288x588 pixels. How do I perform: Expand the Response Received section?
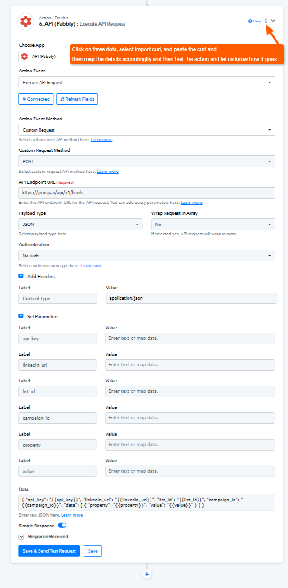(21, 537)
